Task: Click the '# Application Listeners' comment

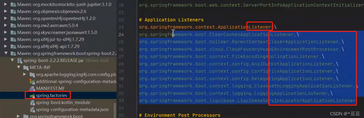Action: pyautogui.click(x=171, y=20)
